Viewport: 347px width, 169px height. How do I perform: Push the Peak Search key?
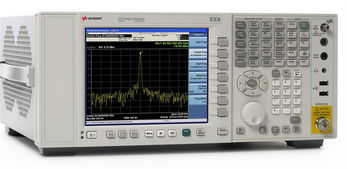[x=279, y=35]
